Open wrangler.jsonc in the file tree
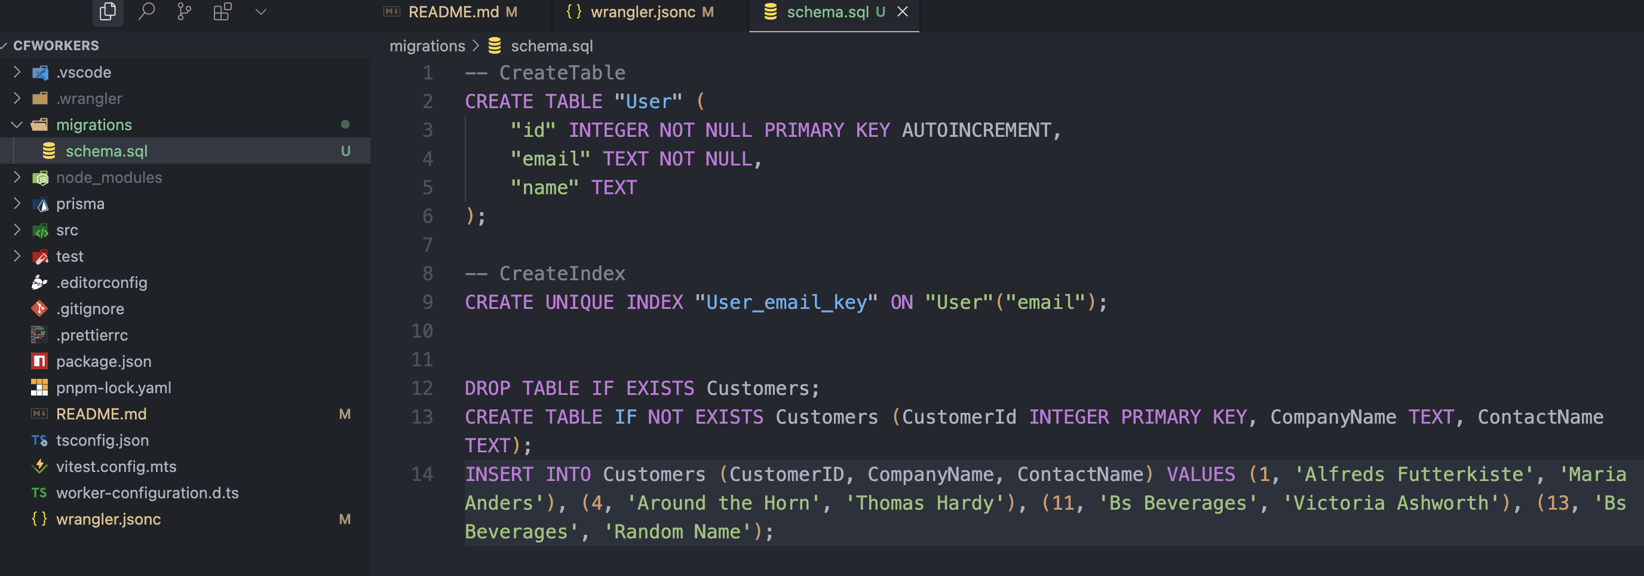The height and width of the screenshot is (576, 1644). (x=109, y=519)
